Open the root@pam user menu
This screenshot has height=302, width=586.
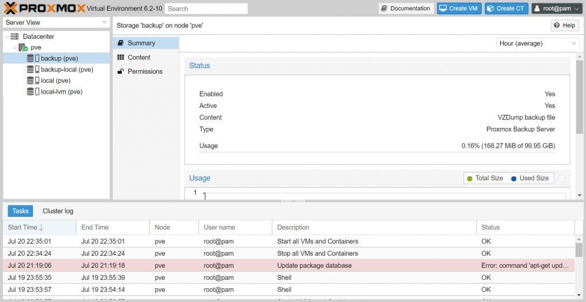point(556,9)
